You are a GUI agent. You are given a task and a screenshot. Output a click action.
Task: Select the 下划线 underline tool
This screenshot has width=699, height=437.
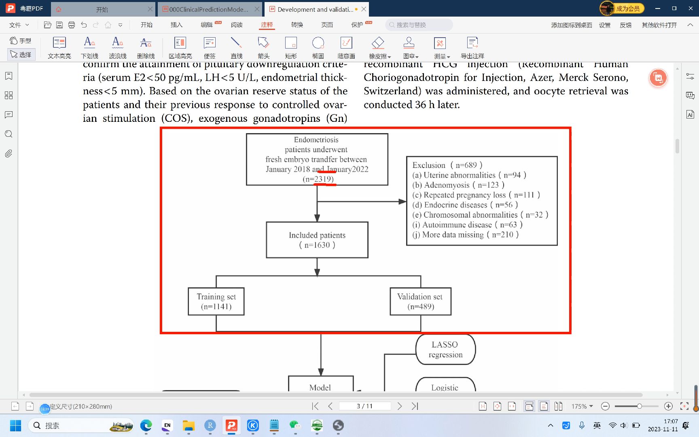click(x=89, y=48)
